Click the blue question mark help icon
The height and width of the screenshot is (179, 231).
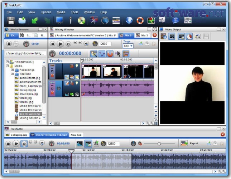tap(175, 20)
